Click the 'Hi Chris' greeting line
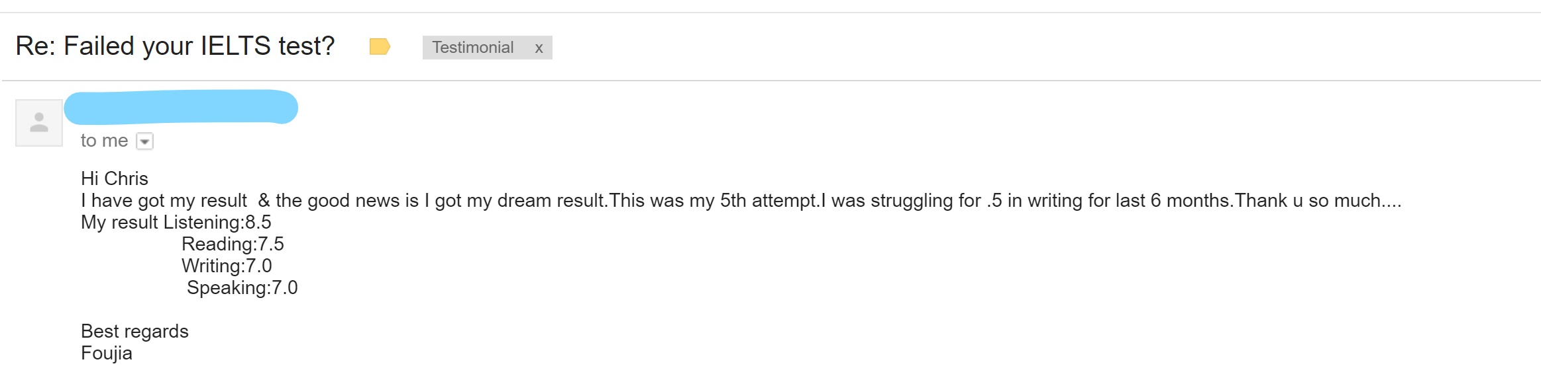This screenshot has height=374, width=1541. click(115, 178)
